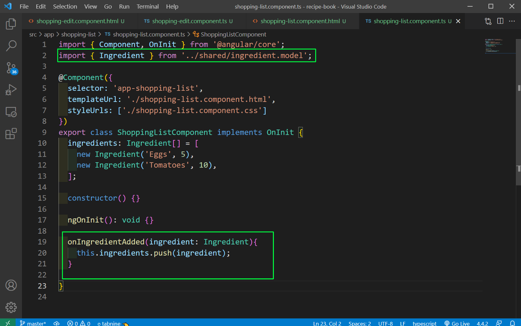Open the Run and Debug view
521x326 pixels.
click(x=11, y=90)
